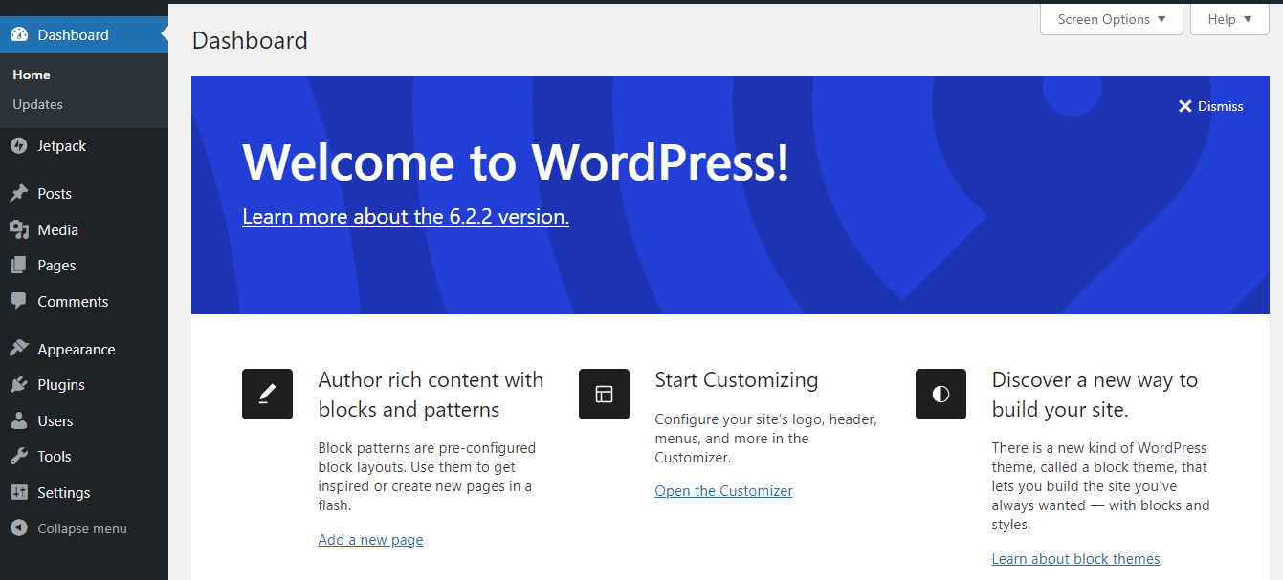Click the Pages stacked sheets icon
The image size is (1283, 580).
pos(19,266)
